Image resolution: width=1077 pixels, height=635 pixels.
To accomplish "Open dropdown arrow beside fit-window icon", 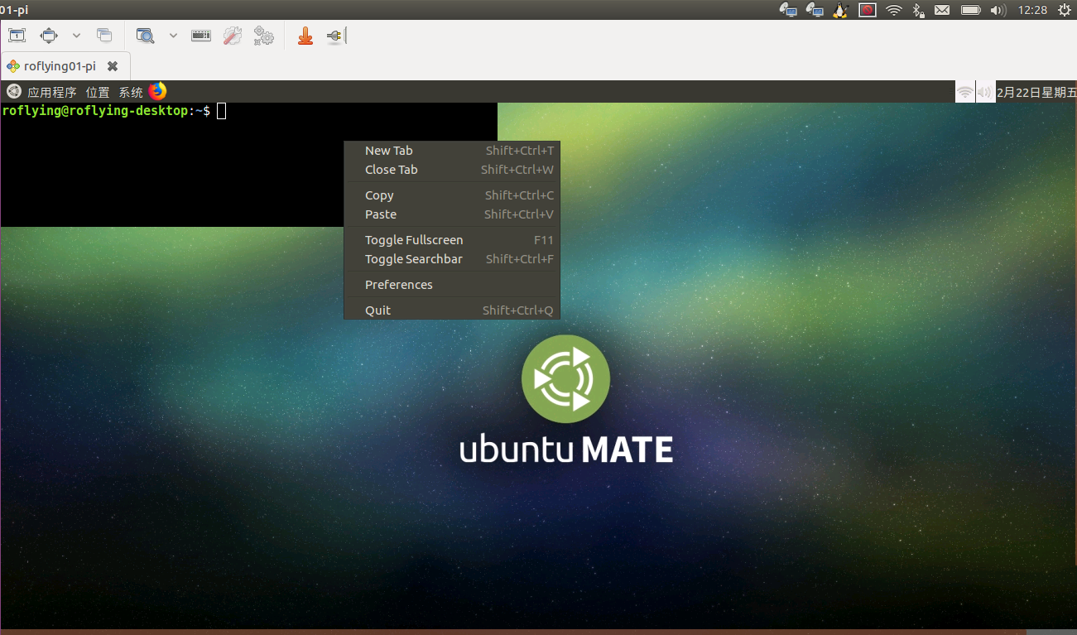I will [x=76, y=36].
